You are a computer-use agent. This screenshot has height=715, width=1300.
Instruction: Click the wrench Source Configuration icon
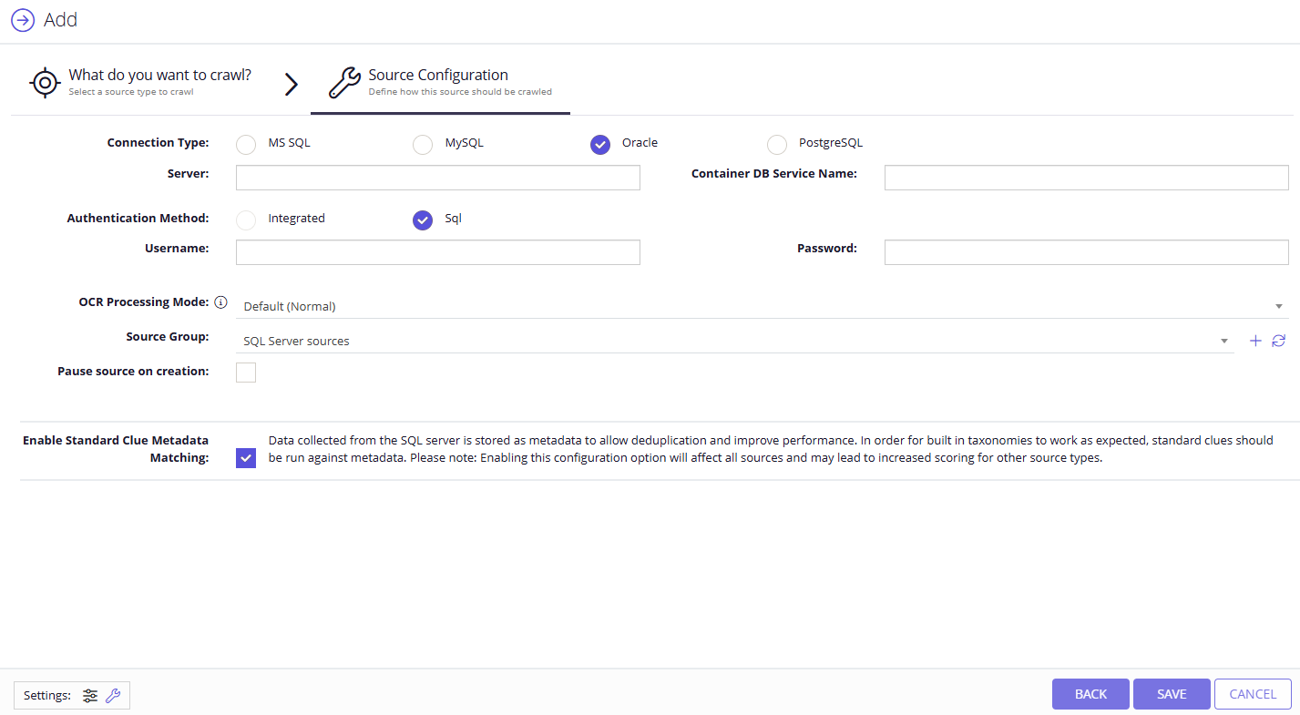(344, 82)
